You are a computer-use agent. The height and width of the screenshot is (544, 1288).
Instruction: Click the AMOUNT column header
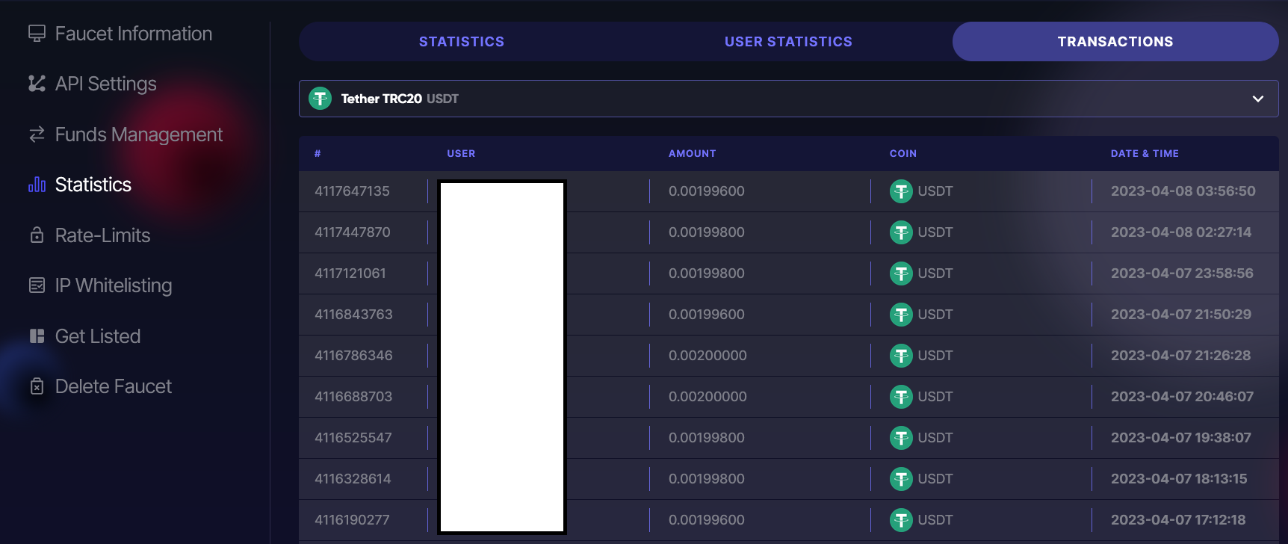692,153
